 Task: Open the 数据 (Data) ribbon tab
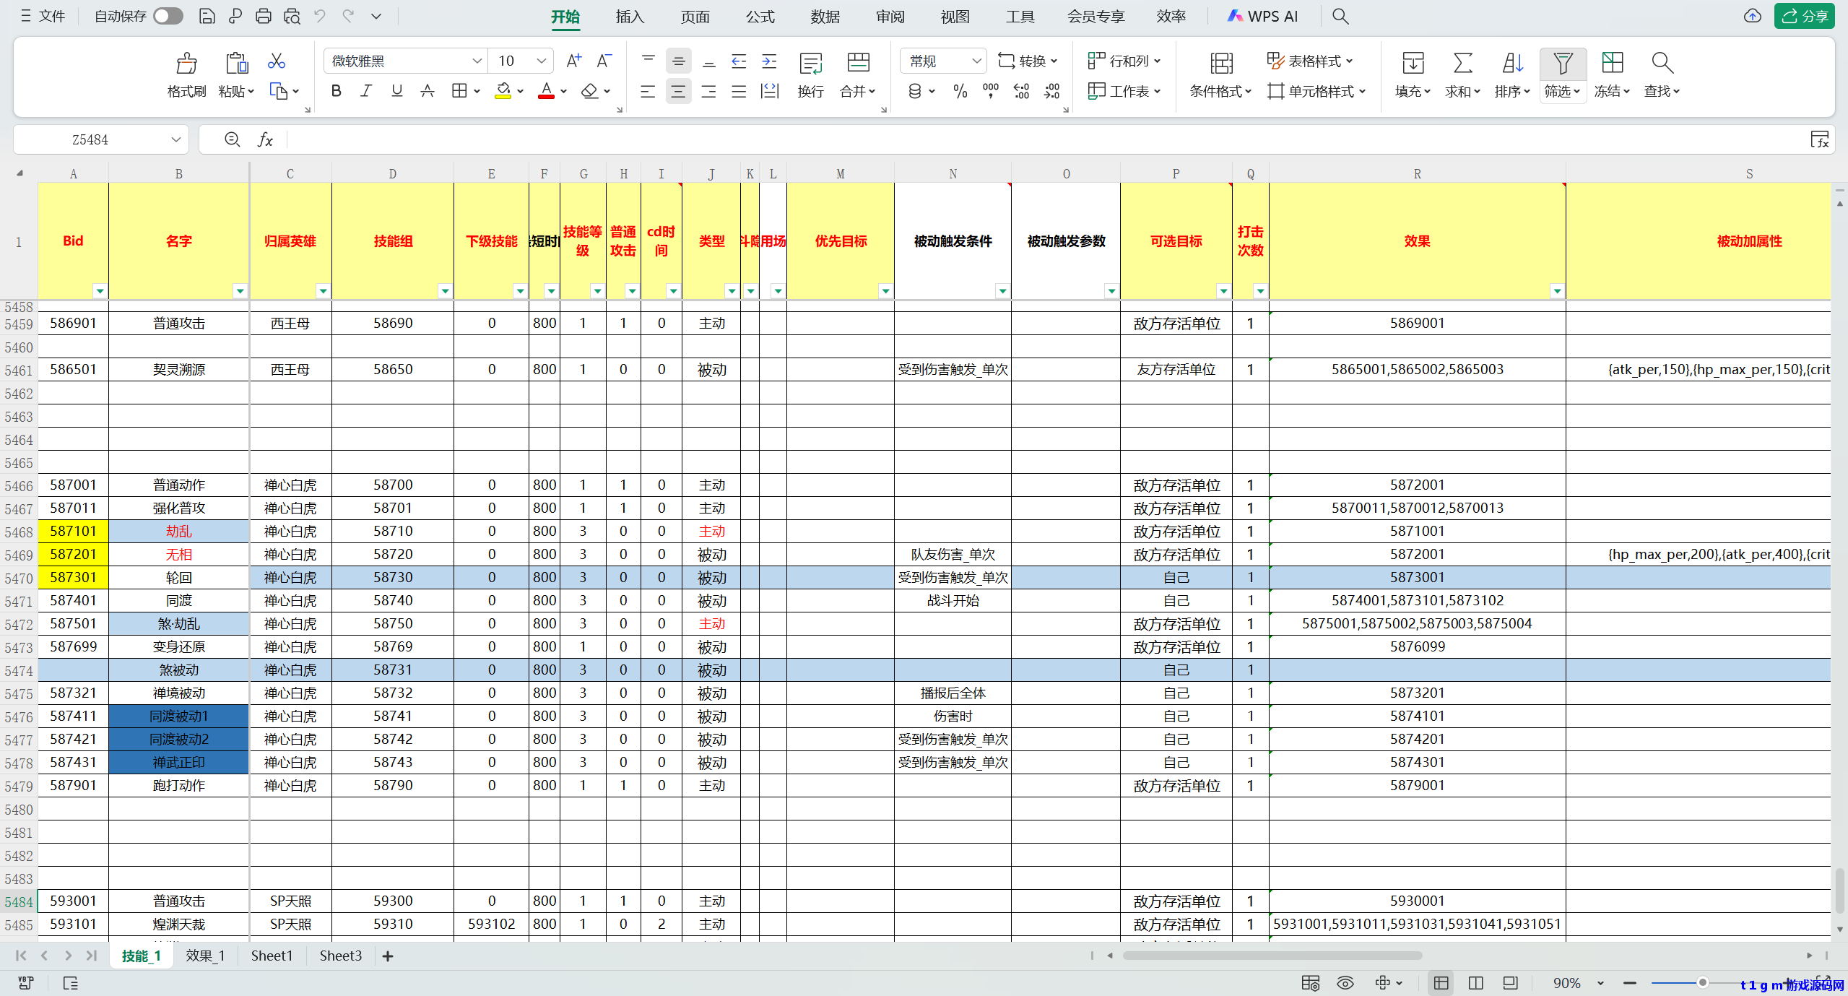pyautogui.click(x=825, y=17)
